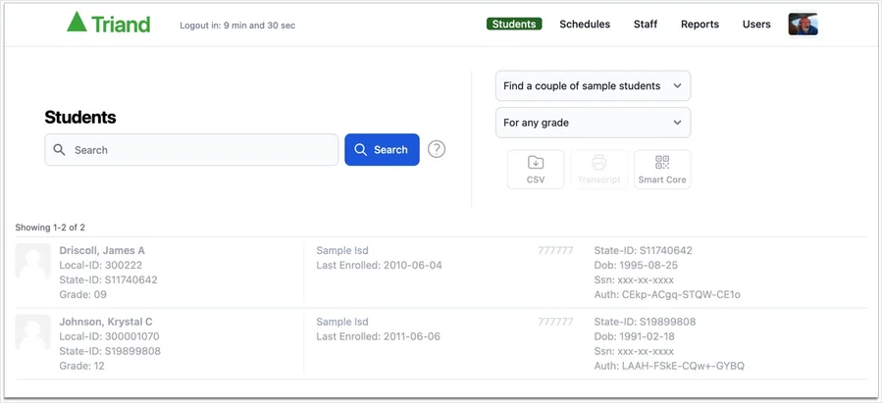
Task: Select Local-ID: 300222 text
Action: click(x=101, y=265)
